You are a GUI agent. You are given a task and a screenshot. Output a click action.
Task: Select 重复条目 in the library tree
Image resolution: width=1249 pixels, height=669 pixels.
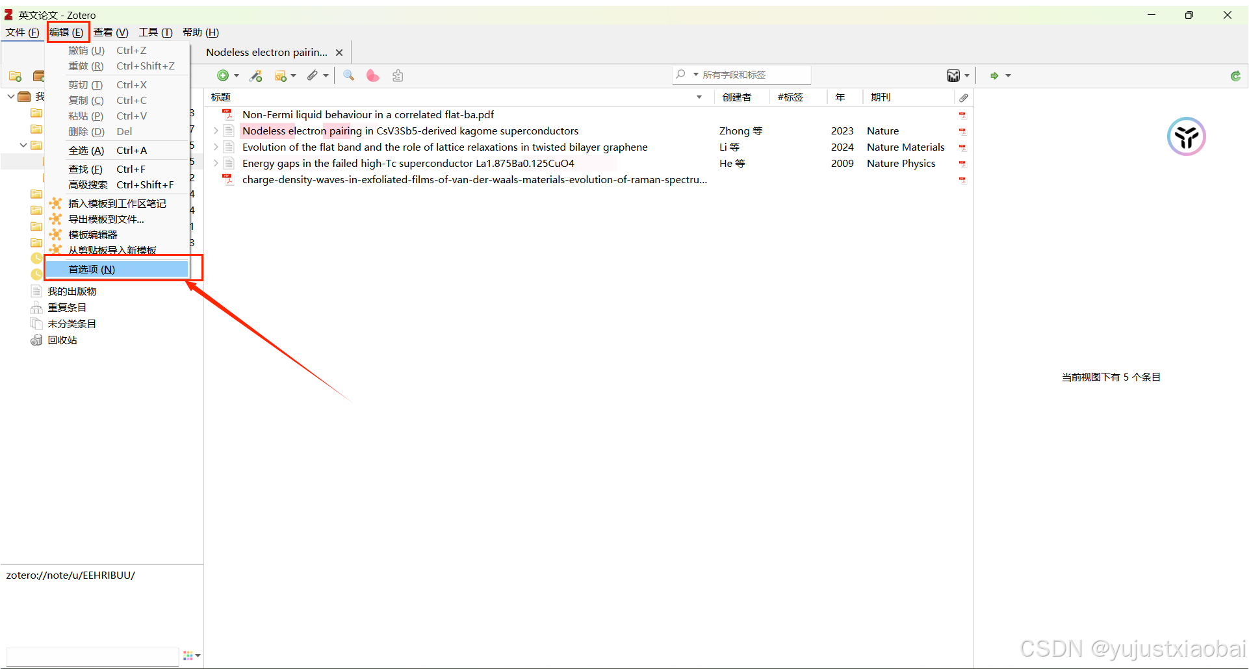click(67, 307)
